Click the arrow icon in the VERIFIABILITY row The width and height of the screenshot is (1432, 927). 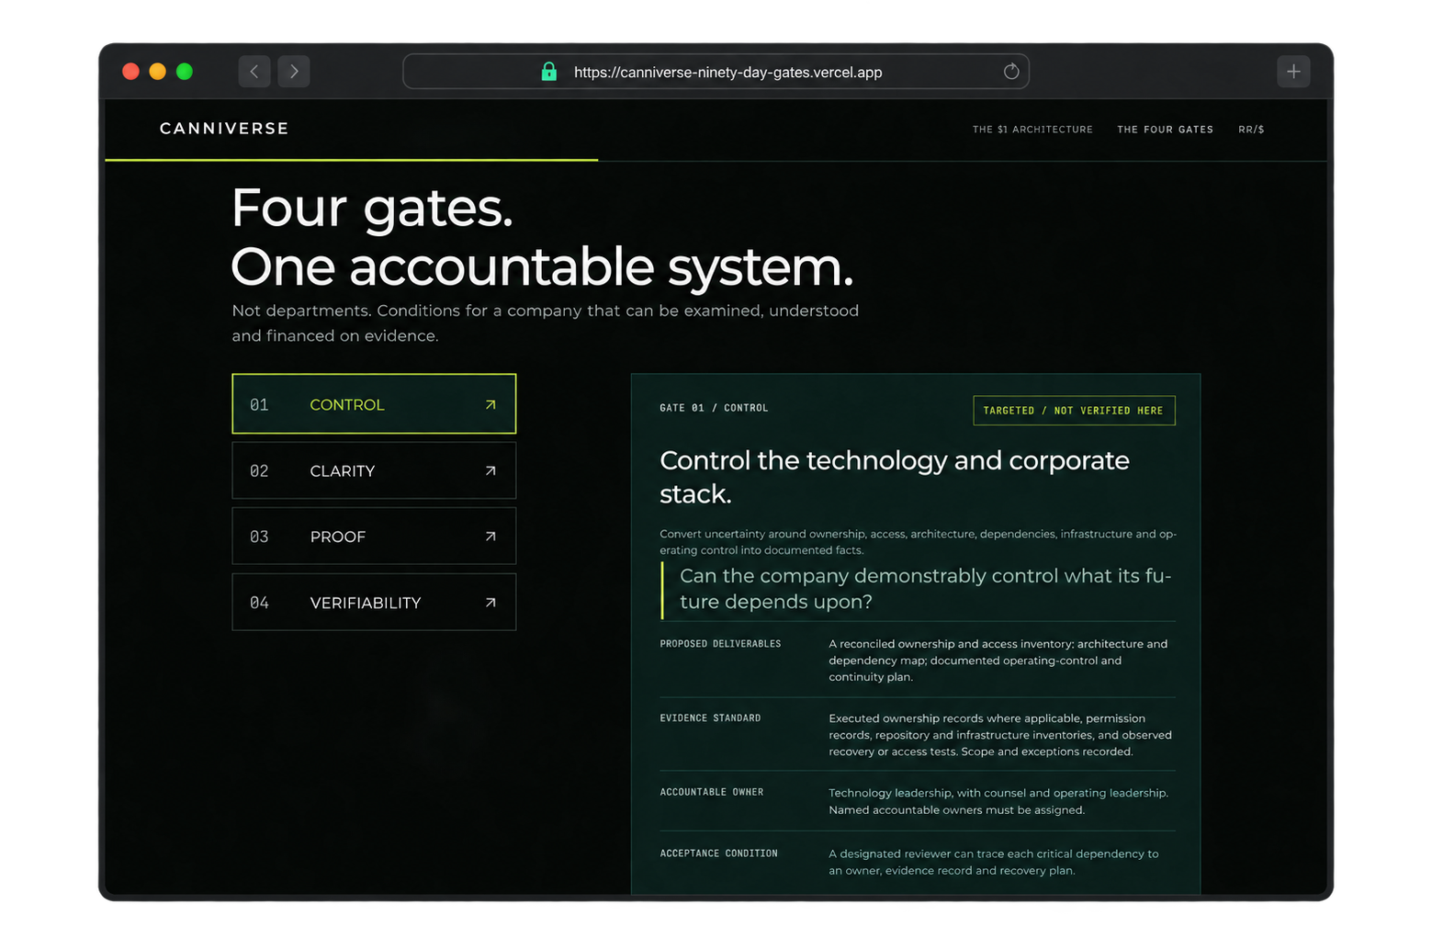click(490, 603)
